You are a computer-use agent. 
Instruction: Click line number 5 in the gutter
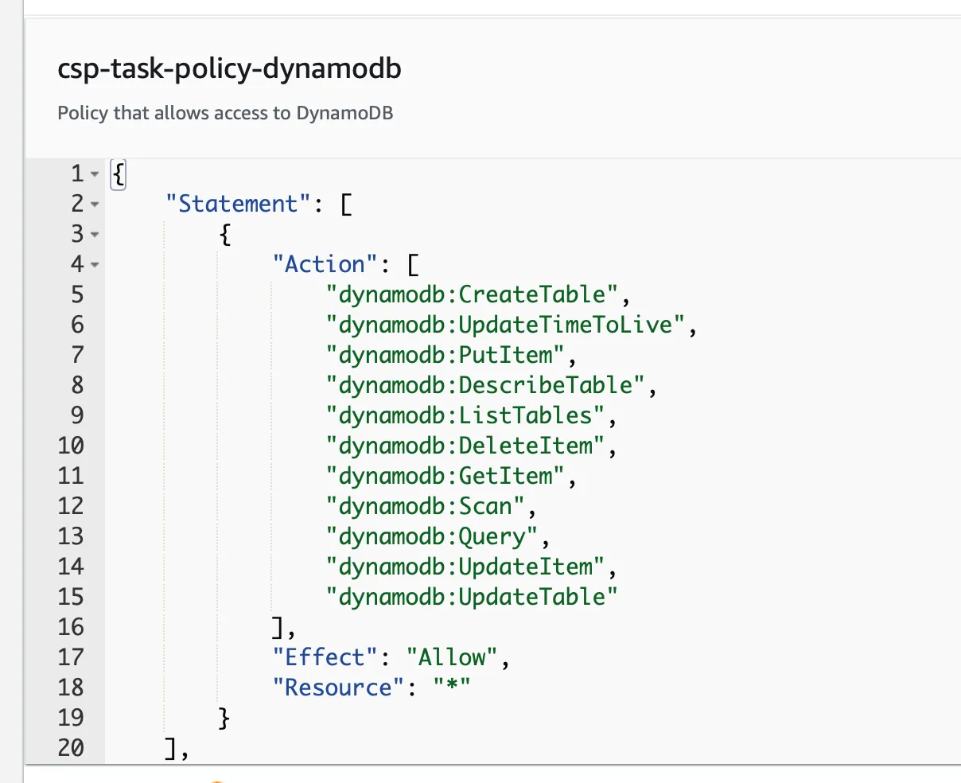[77, 294]
